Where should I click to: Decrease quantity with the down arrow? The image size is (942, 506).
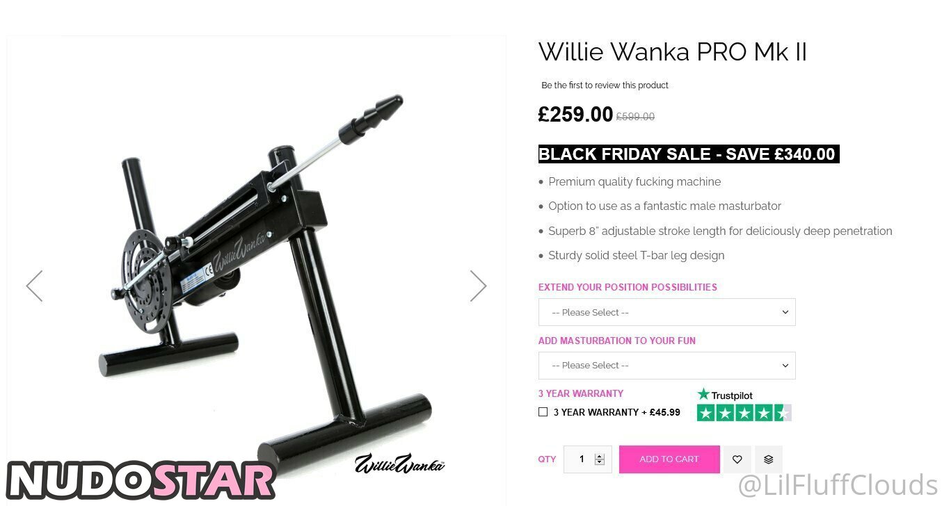[600, 463]
